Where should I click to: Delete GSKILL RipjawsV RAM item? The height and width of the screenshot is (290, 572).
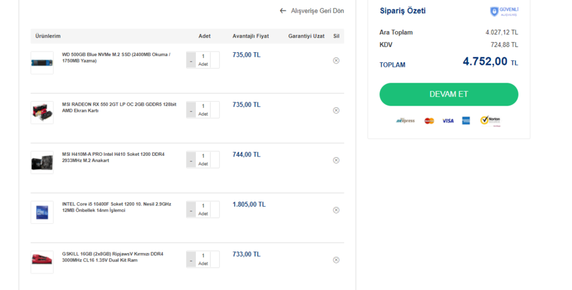336,259
